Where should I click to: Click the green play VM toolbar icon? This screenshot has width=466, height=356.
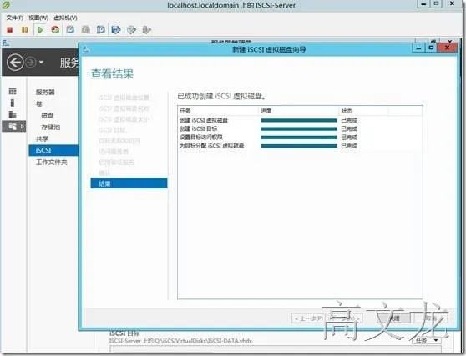point(41,30)
